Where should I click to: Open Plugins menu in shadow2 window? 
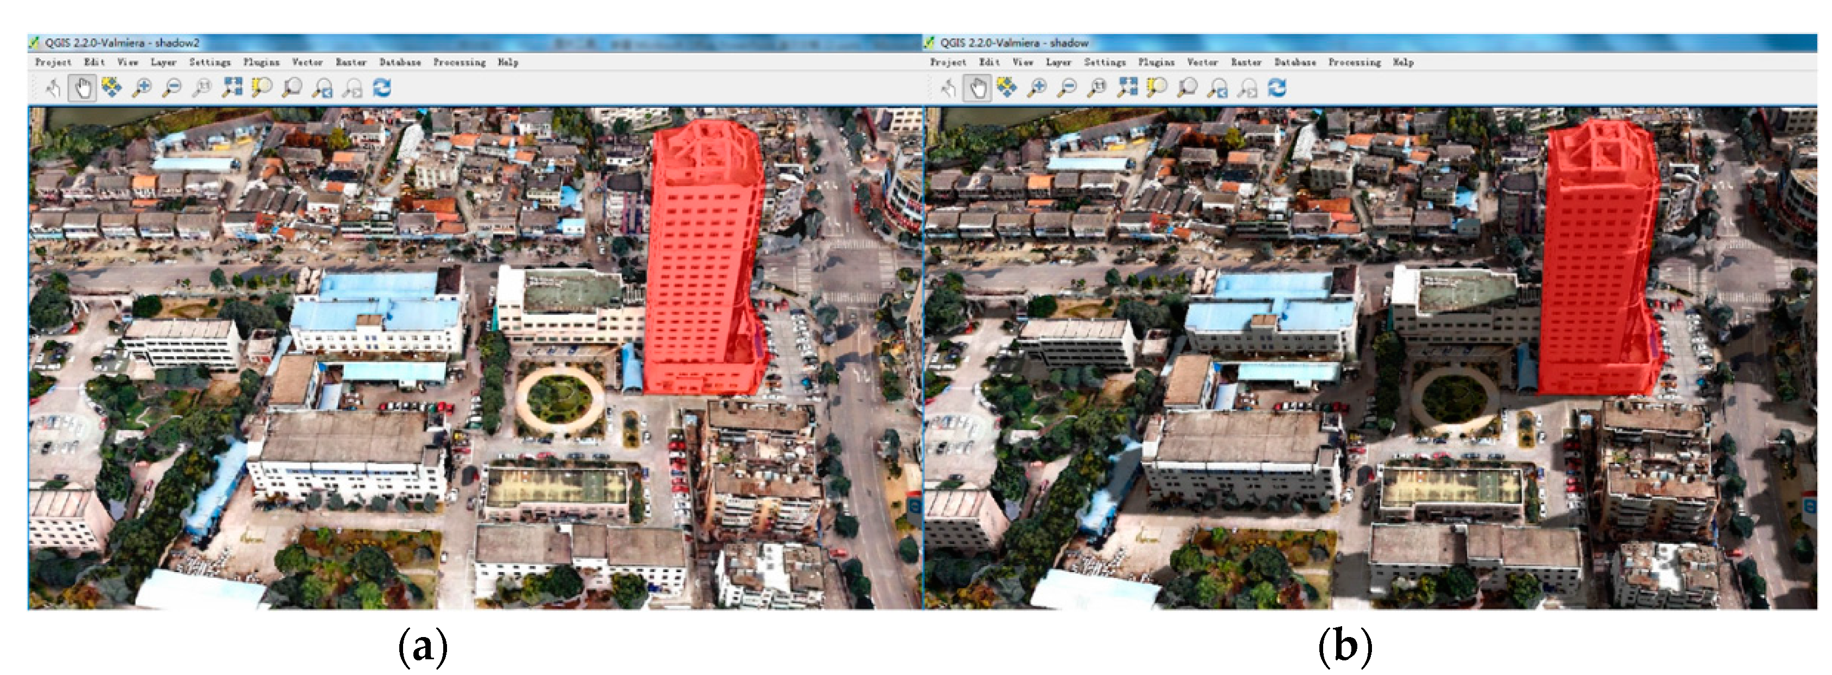click(x=261, y=62)
